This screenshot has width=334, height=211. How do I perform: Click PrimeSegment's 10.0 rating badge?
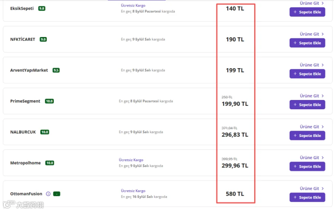49,101
